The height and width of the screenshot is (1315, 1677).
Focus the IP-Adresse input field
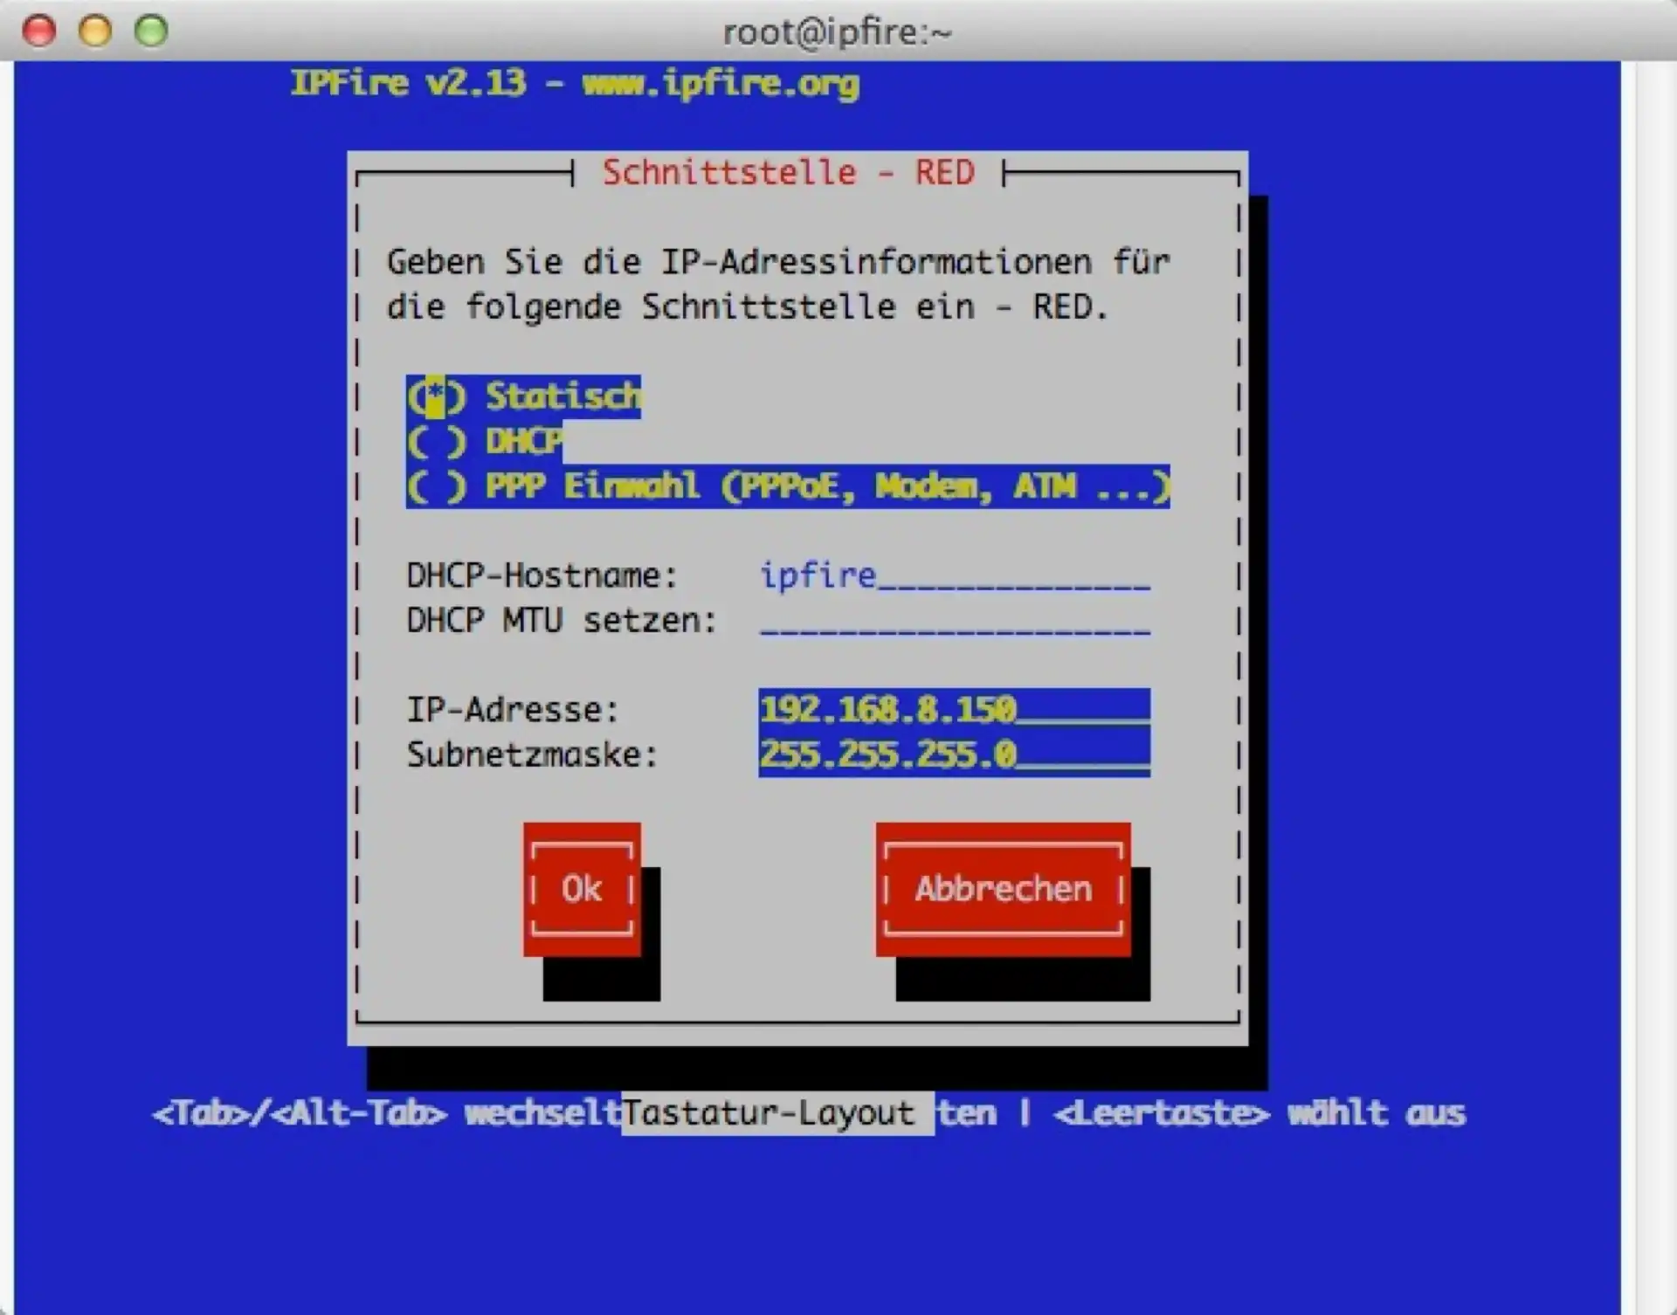954,709
